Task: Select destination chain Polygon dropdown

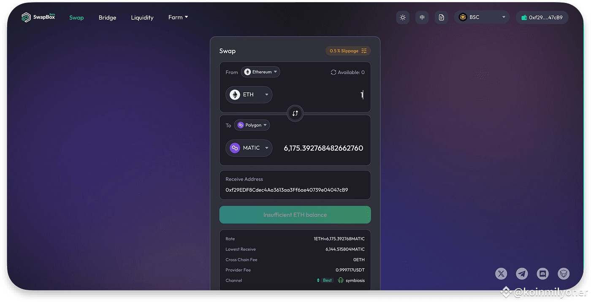Action: pyautogui.click(x=252, y=125)
